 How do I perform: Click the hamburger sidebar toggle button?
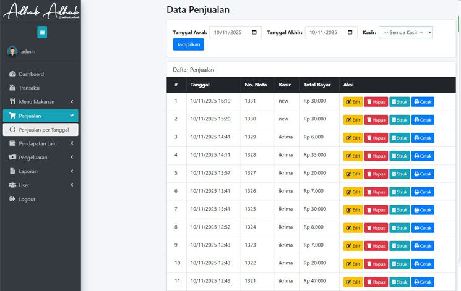[42, 32]
